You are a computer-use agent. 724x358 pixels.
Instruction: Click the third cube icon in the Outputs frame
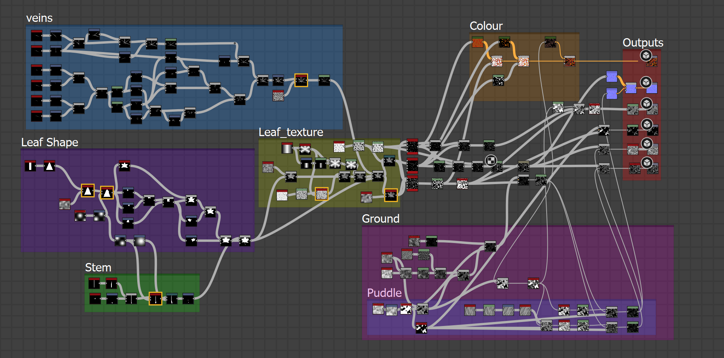(646, 104)
